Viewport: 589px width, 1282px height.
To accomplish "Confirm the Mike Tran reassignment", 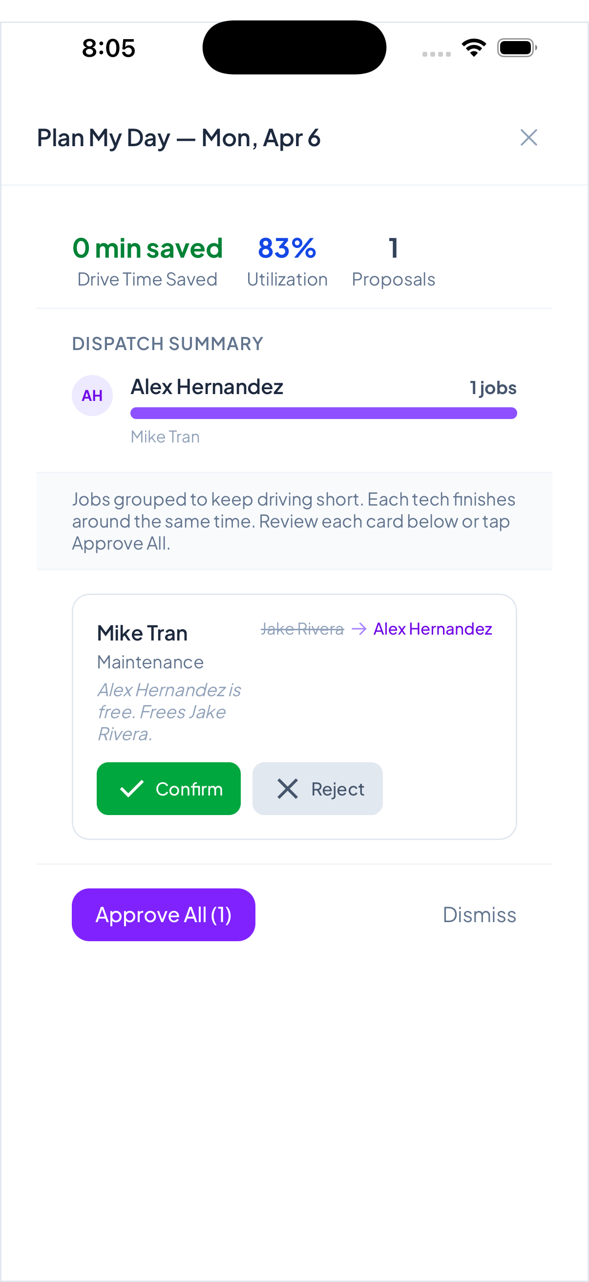I will tap(168, 789).
